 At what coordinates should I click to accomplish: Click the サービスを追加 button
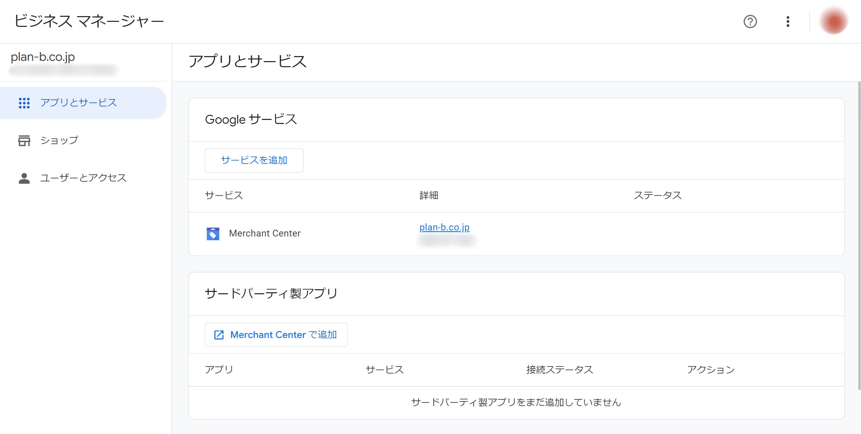pyautogui.click(x=254, y=161)
